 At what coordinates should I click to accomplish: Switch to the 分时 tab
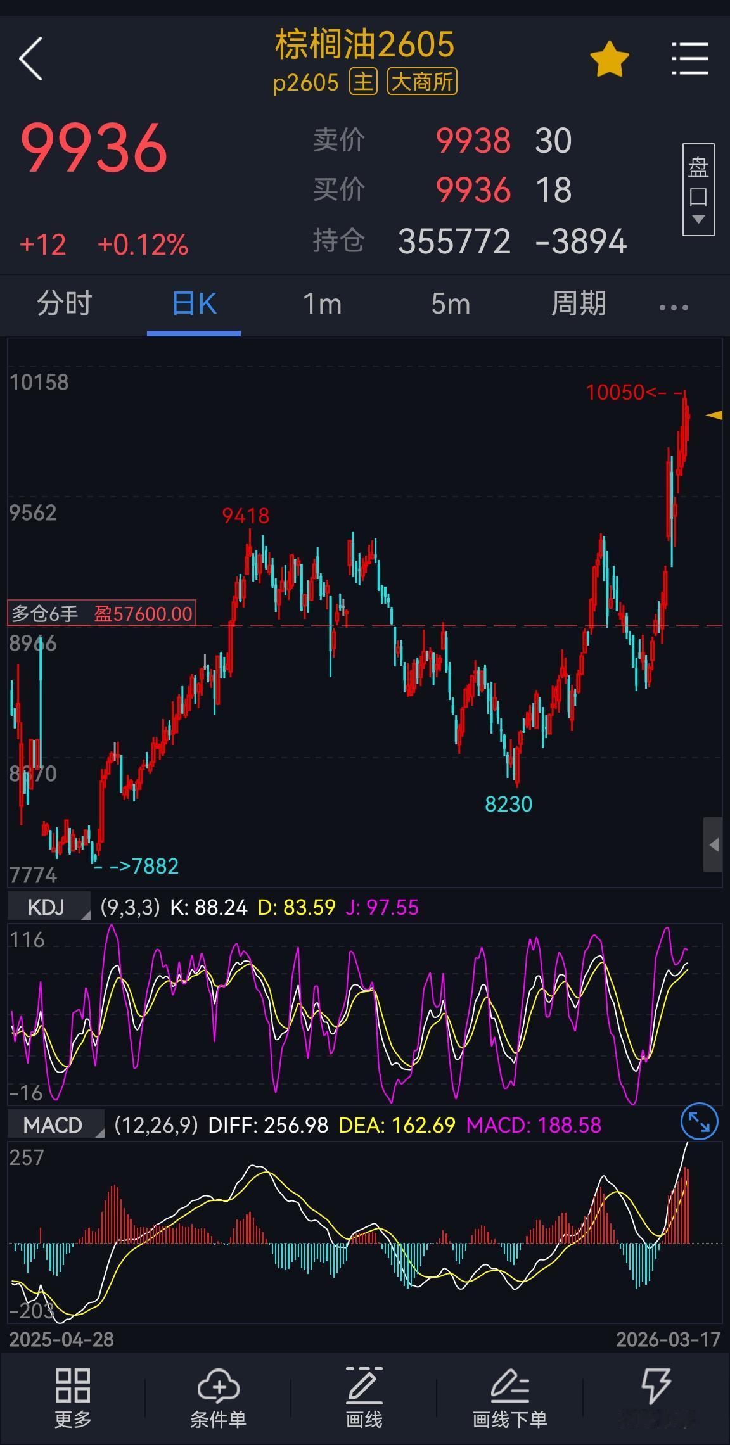pos(65,303)
